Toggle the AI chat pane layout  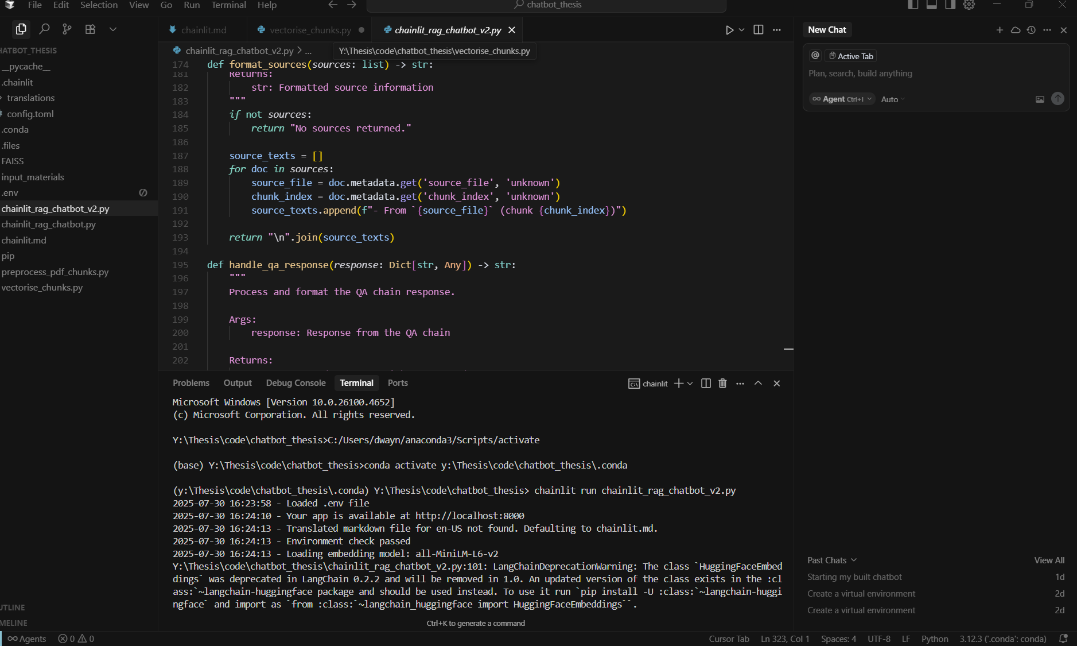(x=950, y=5)
